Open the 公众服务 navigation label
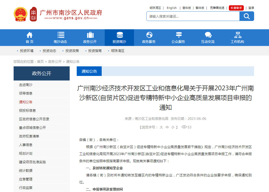 178,42
